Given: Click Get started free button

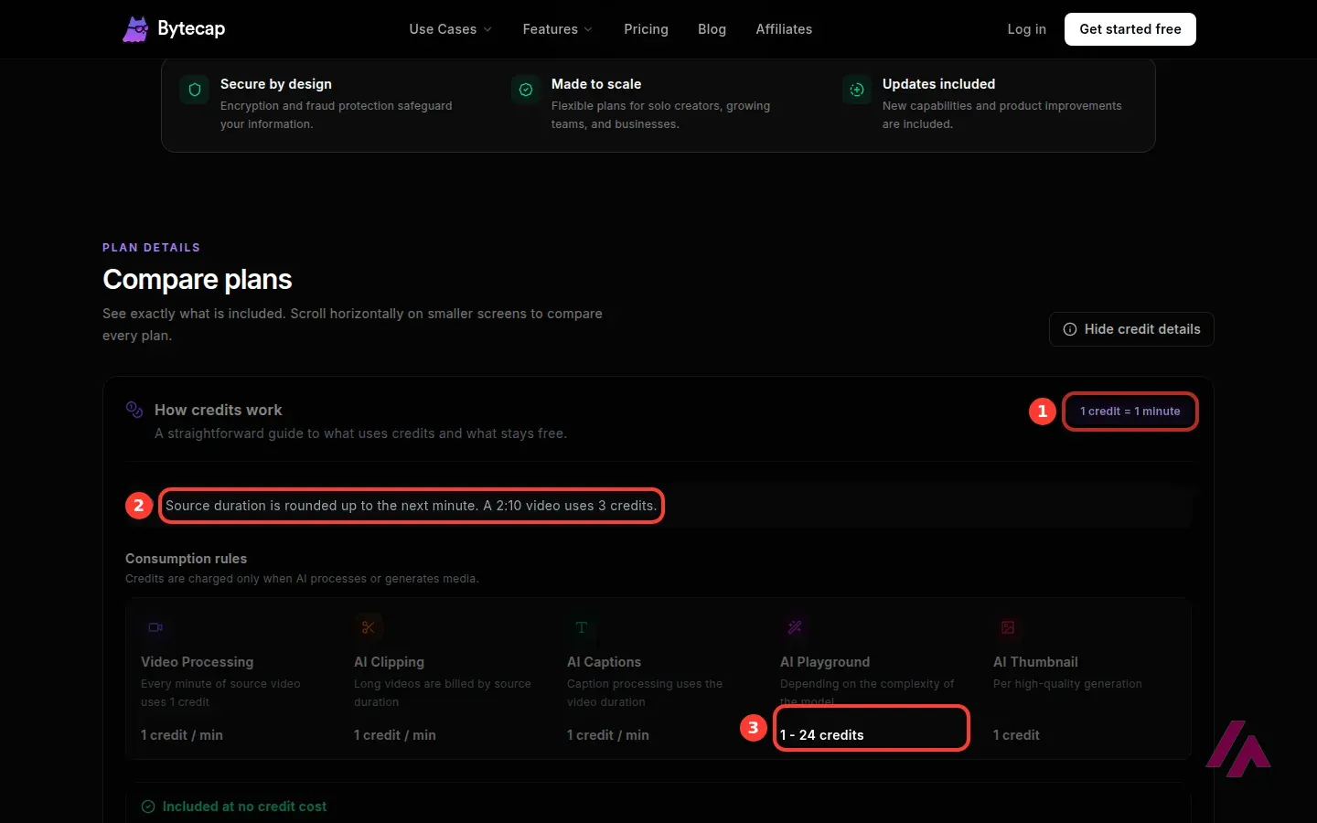Looking at the screenshot, I should point(1130,29).
